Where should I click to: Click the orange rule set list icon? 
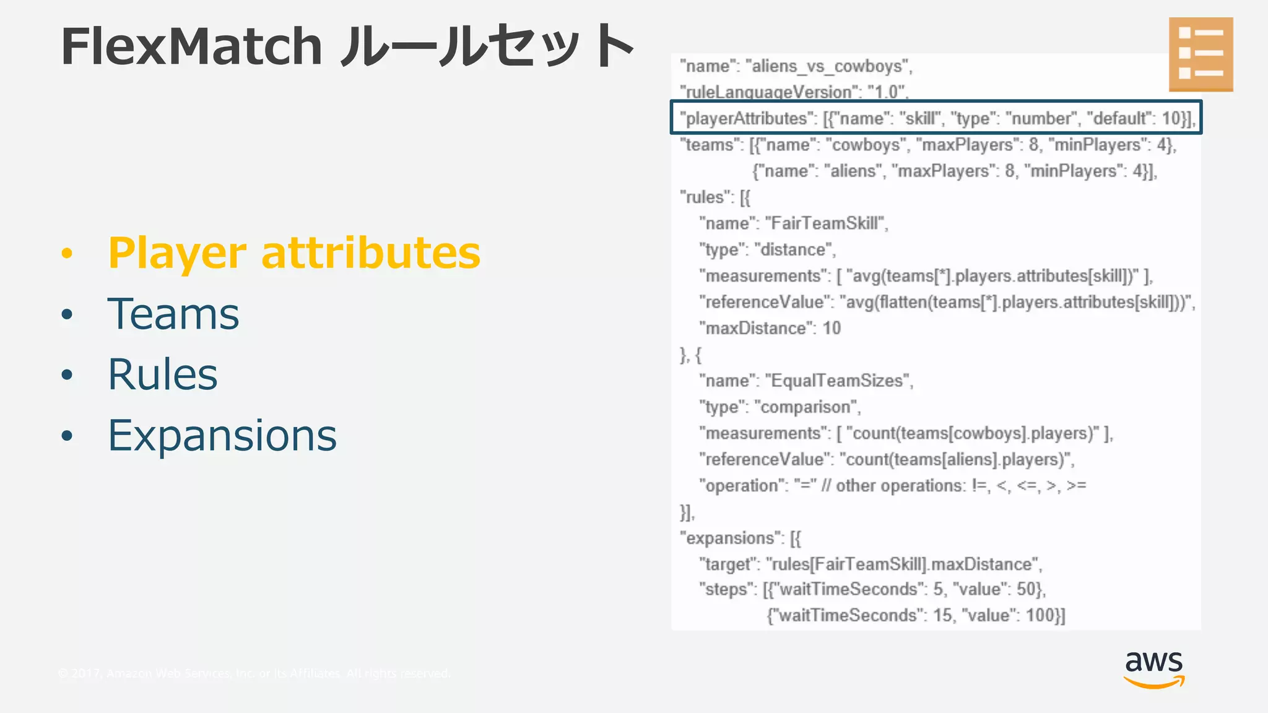coord(1201,54)
